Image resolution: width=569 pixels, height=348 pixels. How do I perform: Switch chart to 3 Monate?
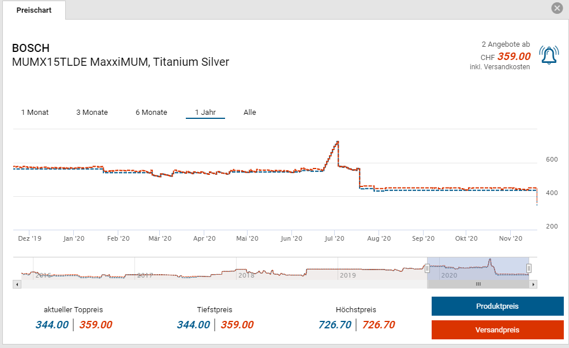click(92, 113)
